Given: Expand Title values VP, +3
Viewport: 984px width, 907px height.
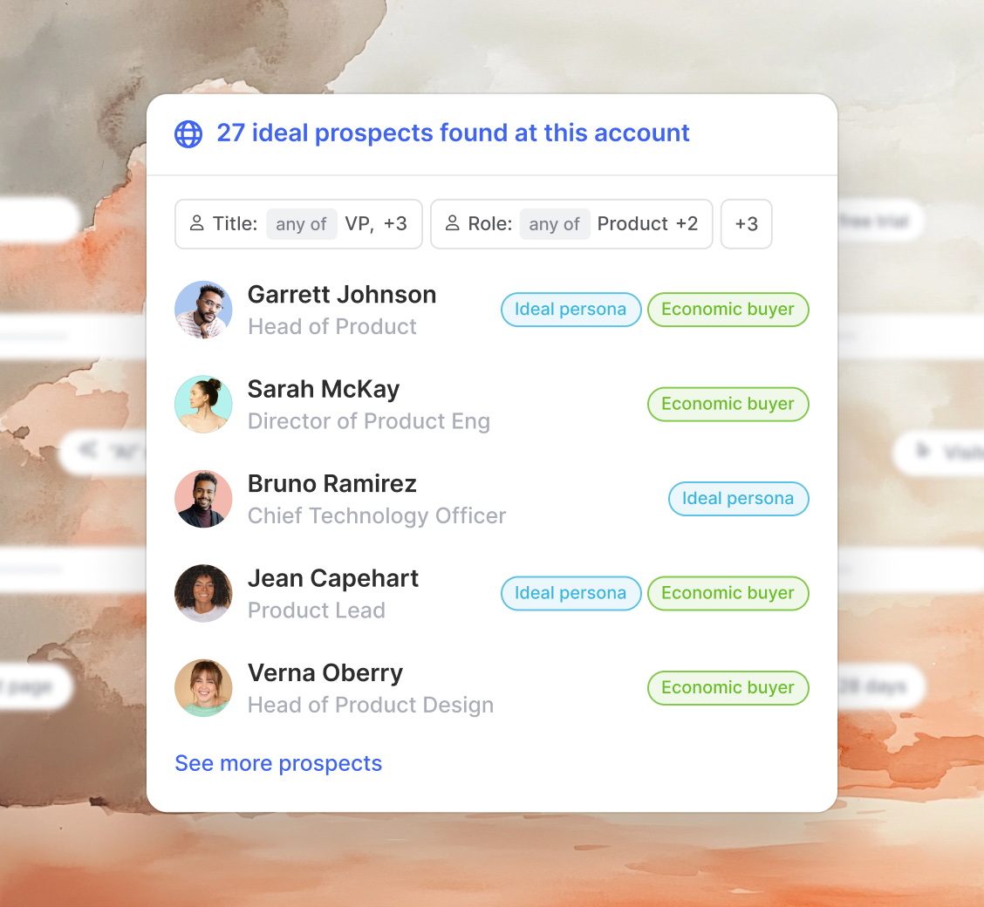Looking at the screenshot, I should click(376, 224).
